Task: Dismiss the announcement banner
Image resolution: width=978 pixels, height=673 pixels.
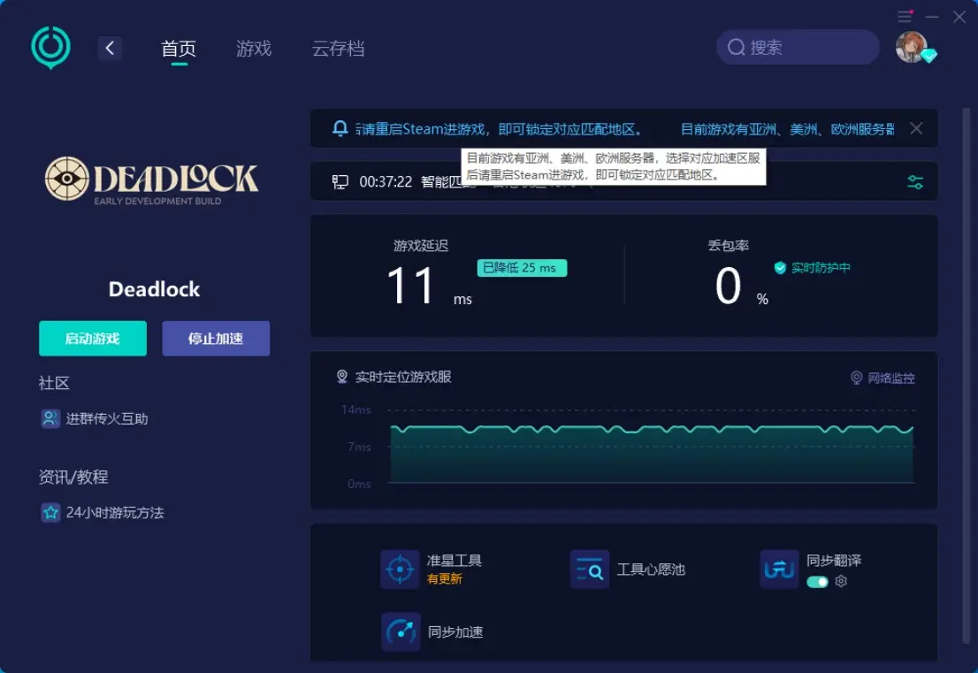Action: pyautogui.click(x=915, y=128)
